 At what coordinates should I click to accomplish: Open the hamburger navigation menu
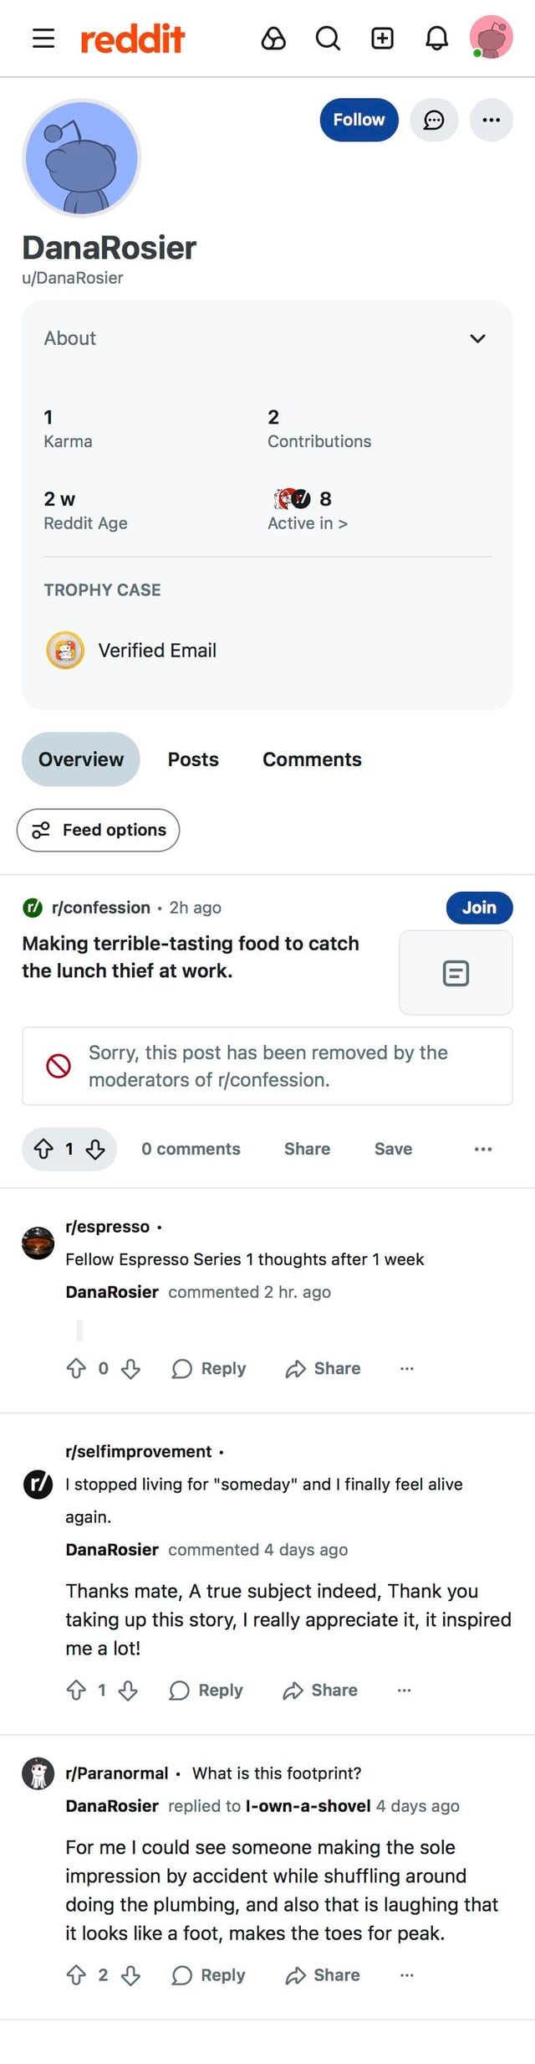43,39
